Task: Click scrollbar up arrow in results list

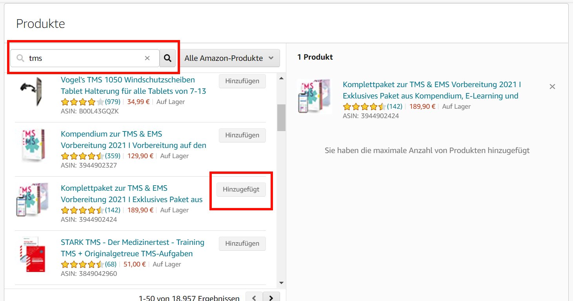Action: click(281, 78)
